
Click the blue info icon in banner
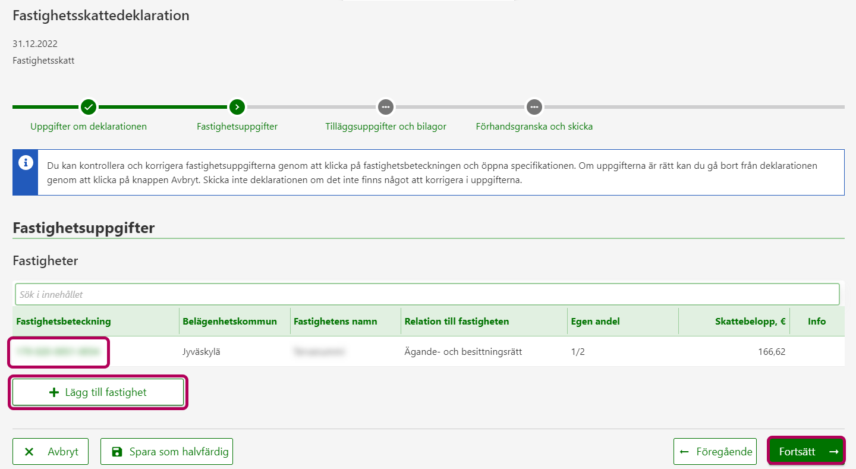(26, 163)
